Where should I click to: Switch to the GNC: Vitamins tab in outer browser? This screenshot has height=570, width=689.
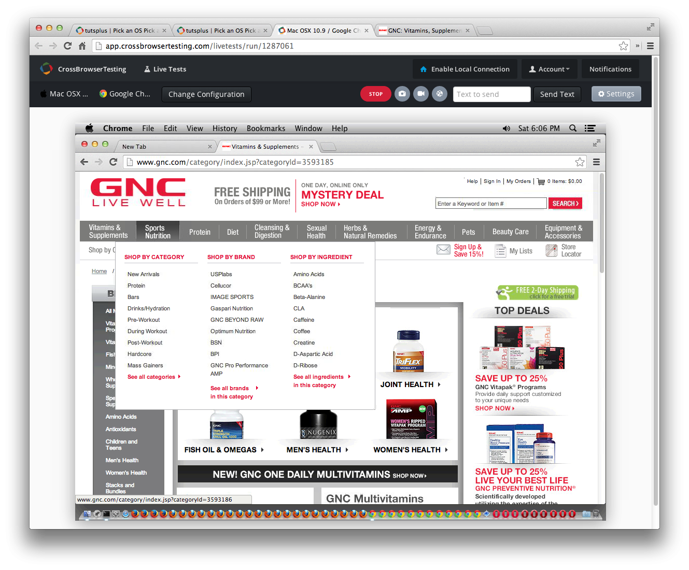[424, 31]
